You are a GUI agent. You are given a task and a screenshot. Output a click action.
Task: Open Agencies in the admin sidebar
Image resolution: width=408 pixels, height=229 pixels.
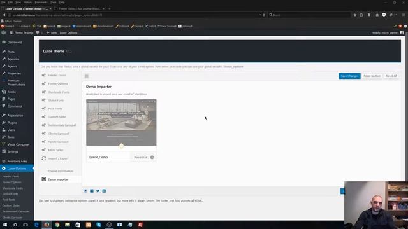click(x=13, y=59)
